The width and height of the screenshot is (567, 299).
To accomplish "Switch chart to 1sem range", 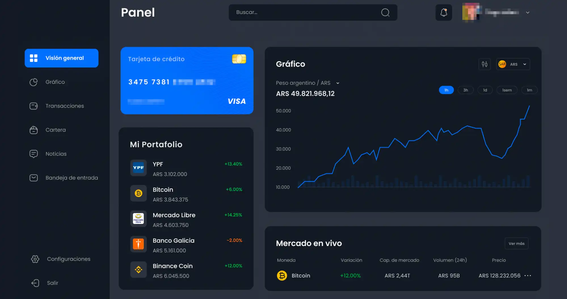I will pos(507,90).
